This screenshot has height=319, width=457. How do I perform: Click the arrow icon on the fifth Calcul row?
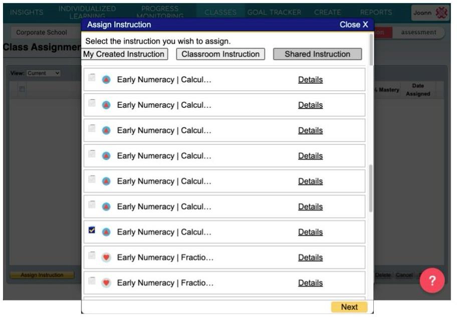pos(105,181)
